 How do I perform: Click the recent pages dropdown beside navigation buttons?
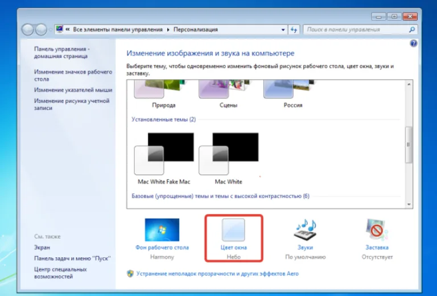(x=51, y=30)
